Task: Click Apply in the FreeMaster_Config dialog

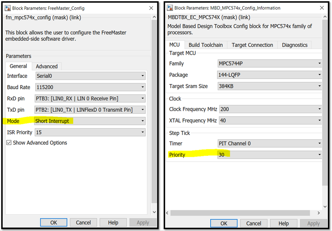Action: [x=143, y=223]
